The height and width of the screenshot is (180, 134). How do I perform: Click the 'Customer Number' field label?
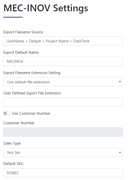19,123
